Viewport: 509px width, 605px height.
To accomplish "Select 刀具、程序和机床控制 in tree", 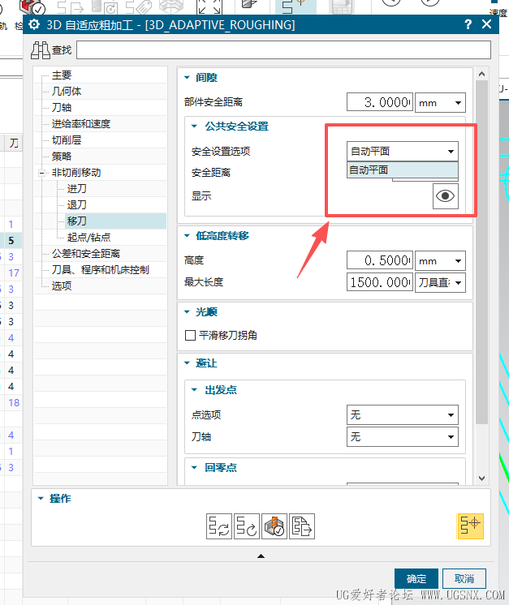I will [x=101, y=270].
